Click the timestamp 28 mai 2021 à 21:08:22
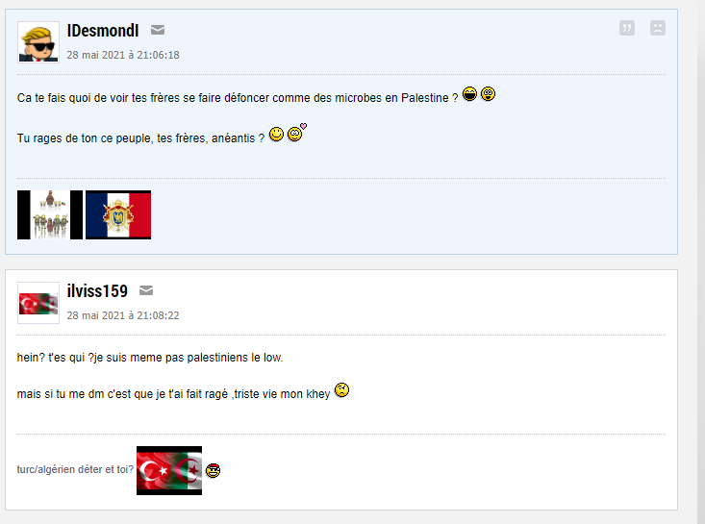The image size is (705, 524). [123, 315]
